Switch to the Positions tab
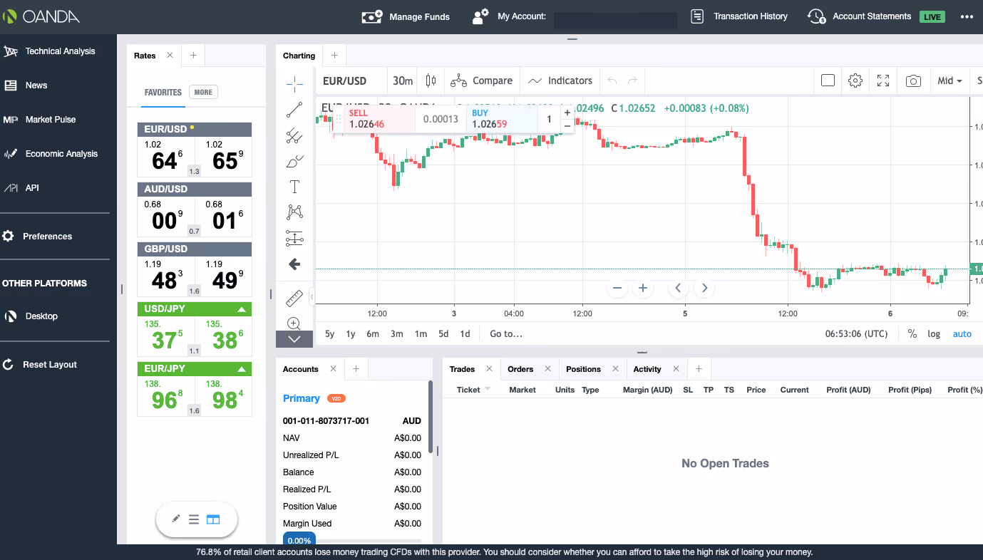The height and width of the screenshot is (560, 983). click(583, 369)
